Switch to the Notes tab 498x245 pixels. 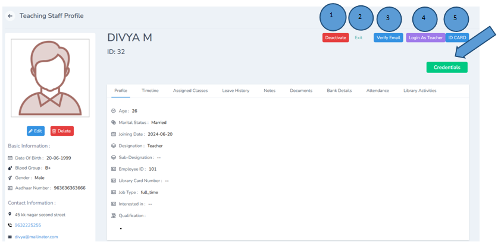click(x=270, y=91)
